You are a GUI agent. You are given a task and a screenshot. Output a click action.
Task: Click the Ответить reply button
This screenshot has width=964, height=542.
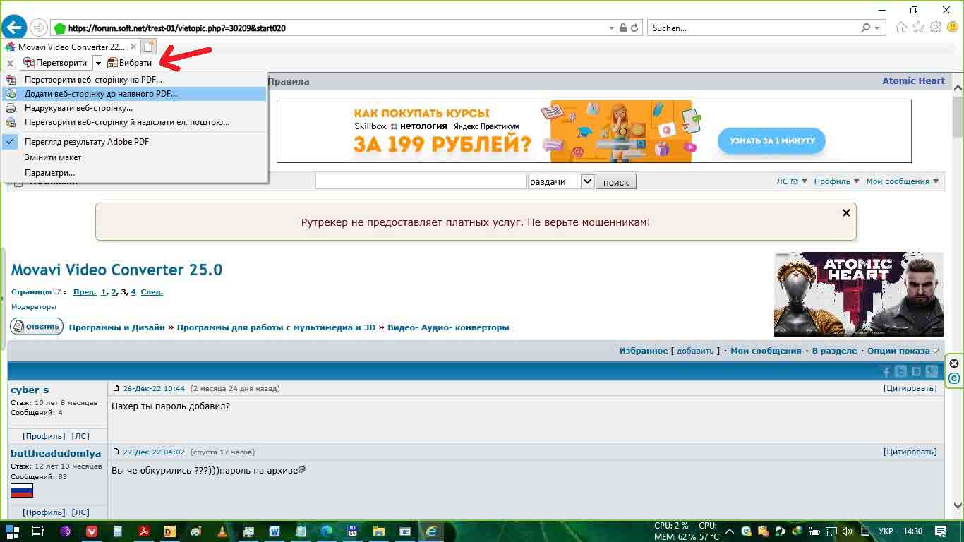[37, 327]
